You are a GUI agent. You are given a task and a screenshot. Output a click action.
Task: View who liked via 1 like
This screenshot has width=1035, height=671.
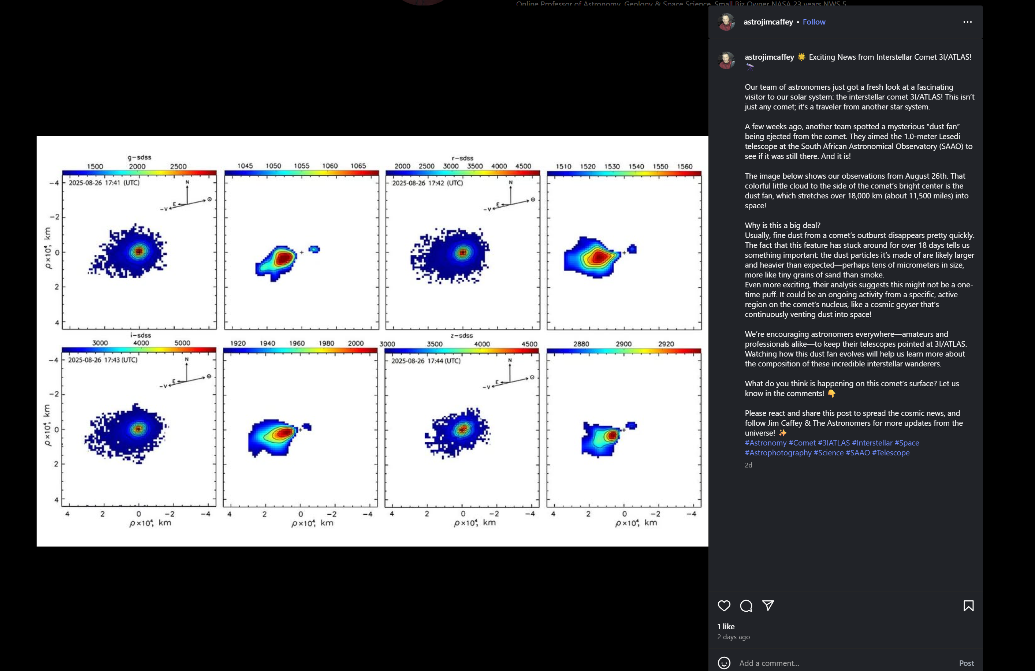pos(726,626)
